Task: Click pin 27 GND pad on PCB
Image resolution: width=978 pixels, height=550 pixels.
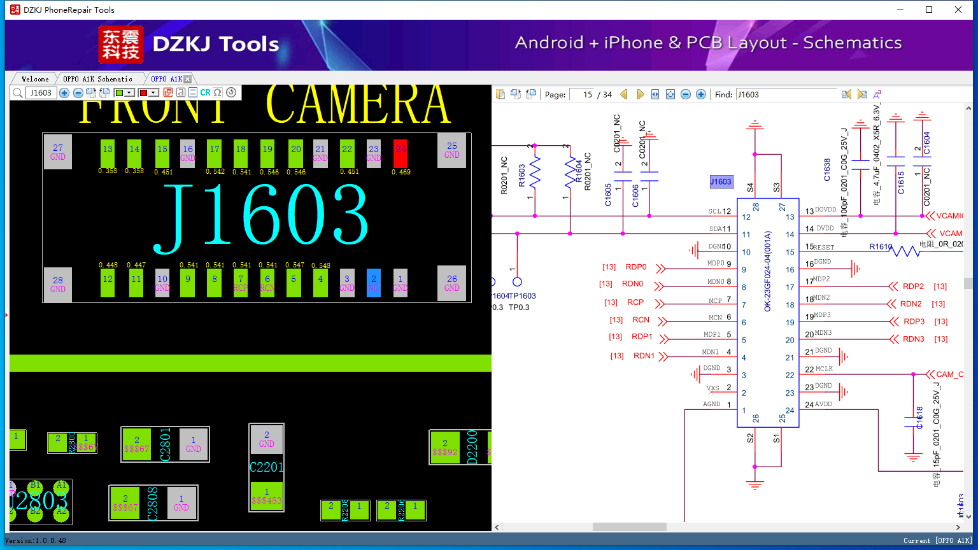Action: 58,153
